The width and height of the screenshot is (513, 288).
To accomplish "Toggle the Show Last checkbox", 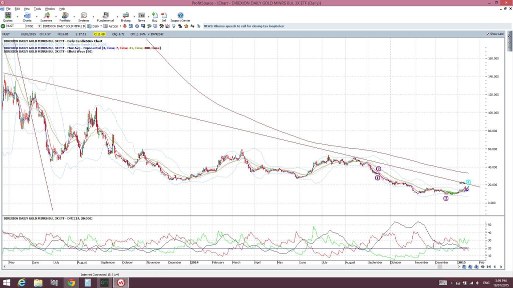I will click(x=488, y=34).
